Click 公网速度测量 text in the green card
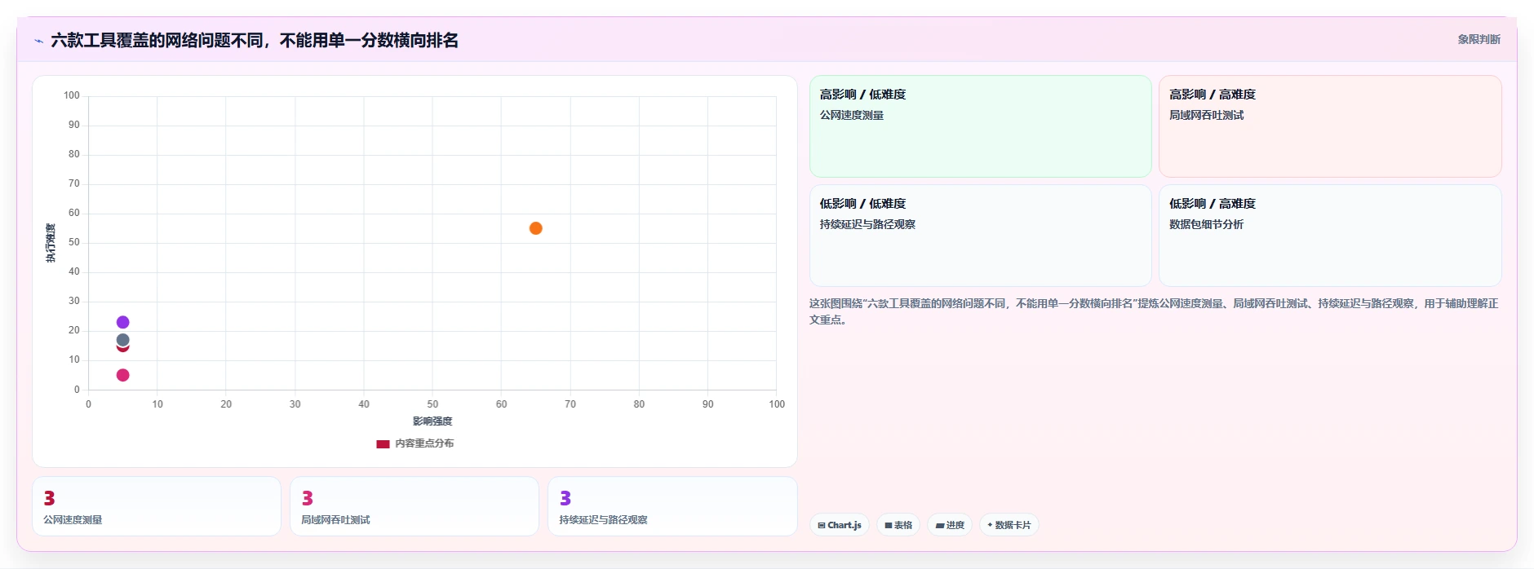 pos(852,116)
